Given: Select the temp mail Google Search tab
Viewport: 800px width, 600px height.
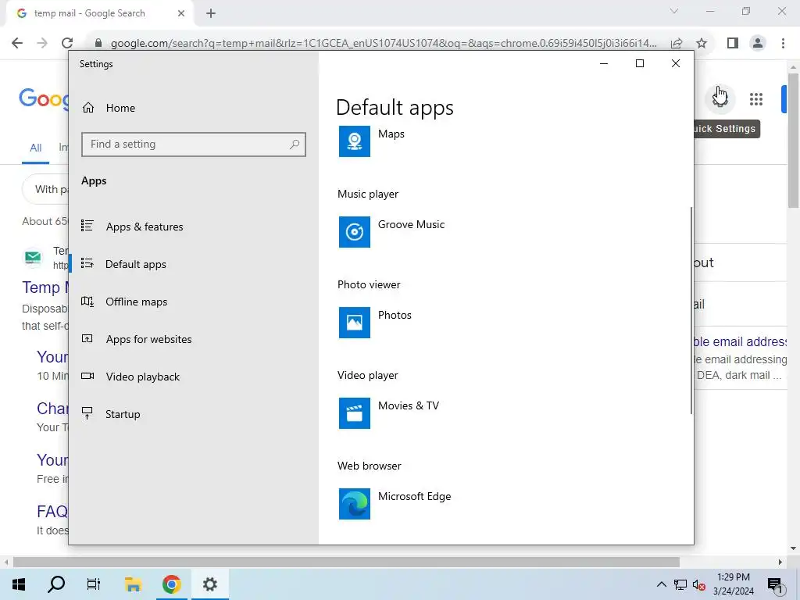Looking at the screenshot, I should [100, 13].
